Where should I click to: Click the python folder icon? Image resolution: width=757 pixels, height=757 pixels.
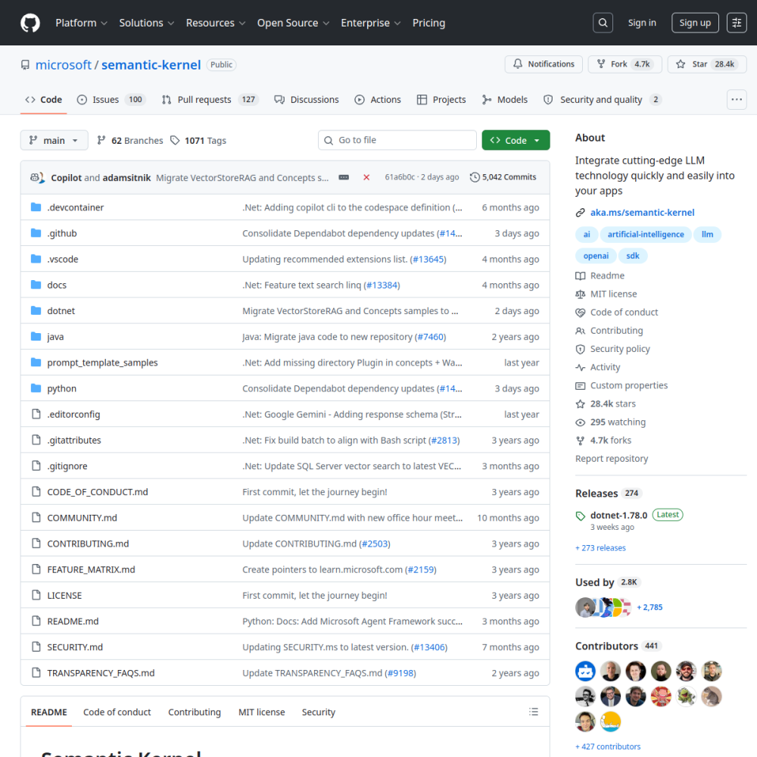click(36, 388)
